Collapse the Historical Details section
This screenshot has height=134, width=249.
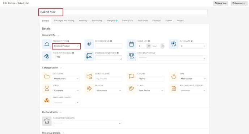pyautogui.click(x=63, y=133)
